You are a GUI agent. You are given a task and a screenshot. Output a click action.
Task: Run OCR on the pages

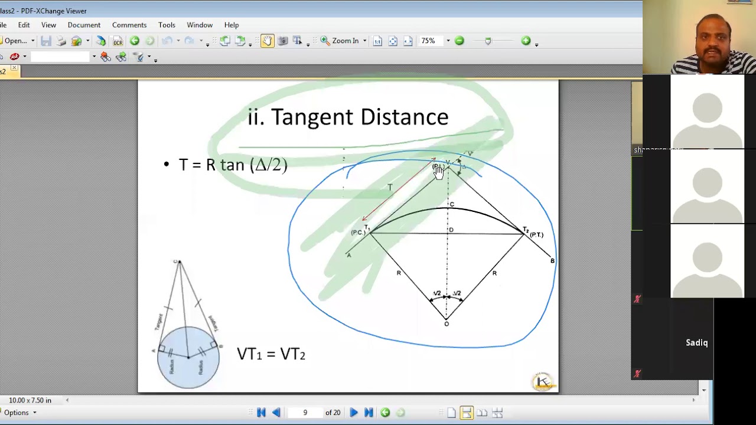[118, 41]
